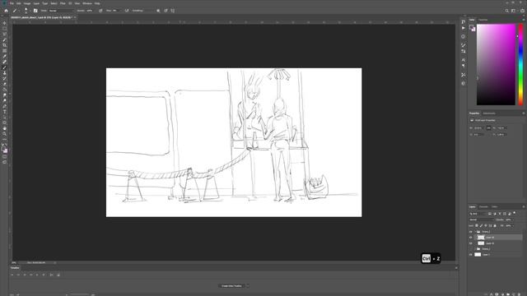Screen dimensions: 527x296
Task: Toggle visibility of the top layer group
Action: pyautogui.click(x=471, y=232)
